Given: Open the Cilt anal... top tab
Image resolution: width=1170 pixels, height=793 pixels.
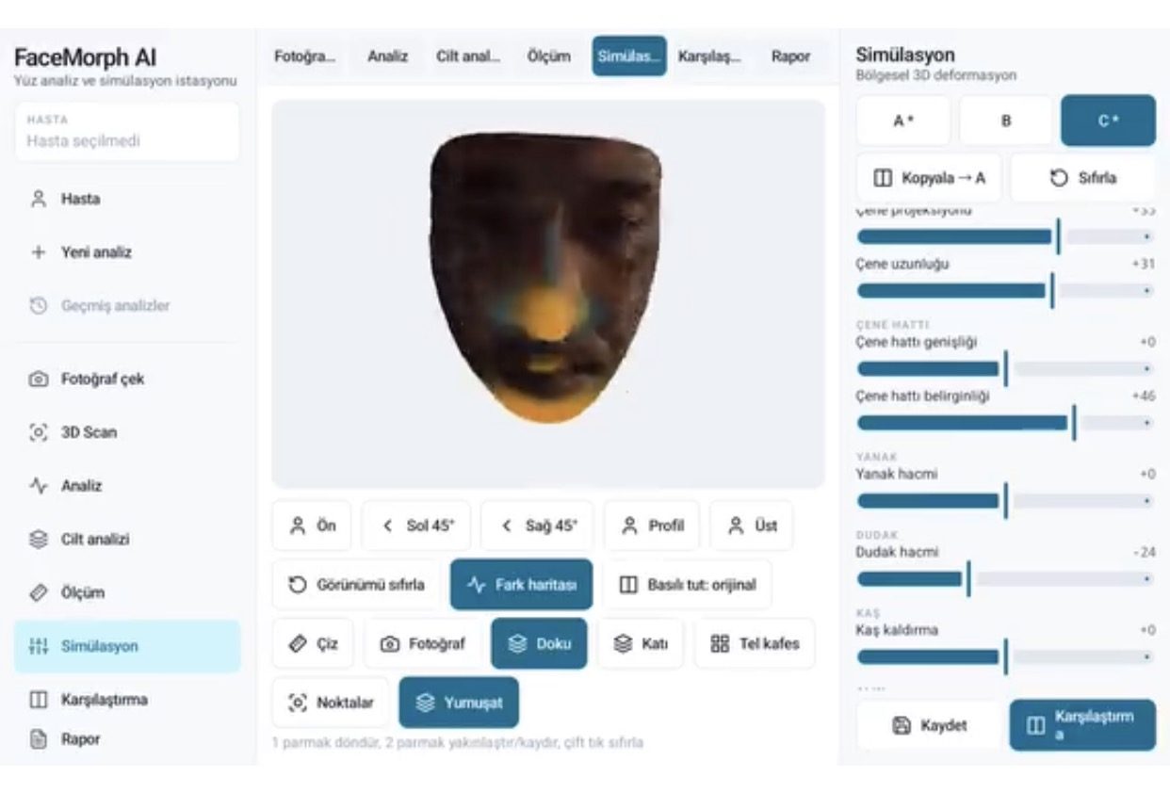Looking at the screenshot, I should click(468, 57).
